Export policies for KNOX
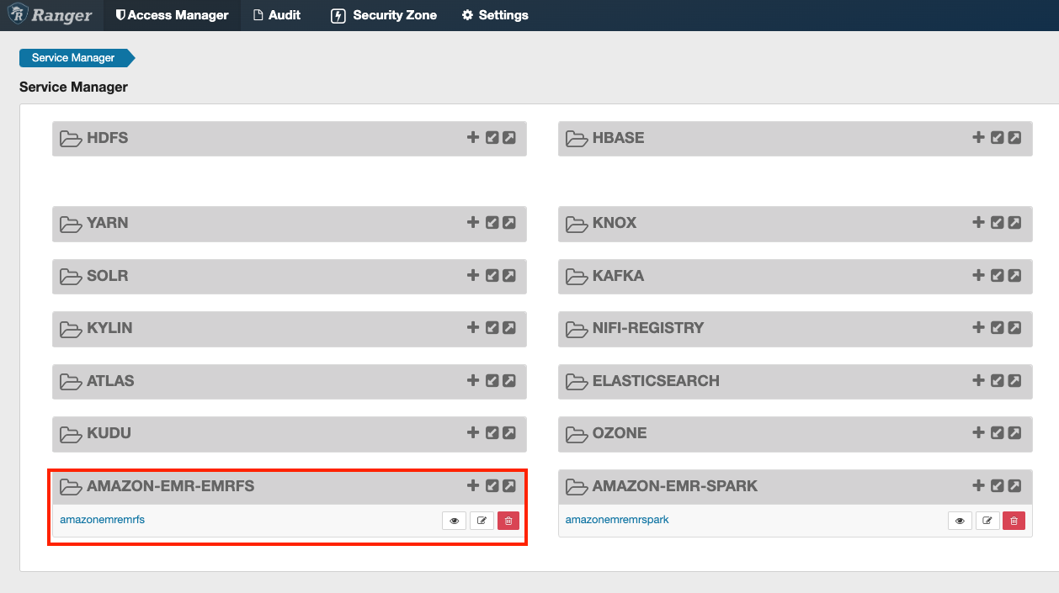1059x593 pixels. tap(1014, 223)
